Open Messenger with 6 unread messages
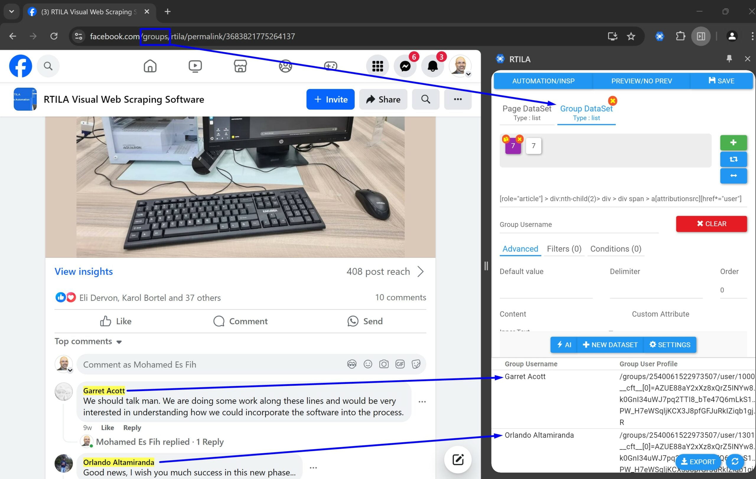Viewport: 756px width, 479px height. [405, 66]
